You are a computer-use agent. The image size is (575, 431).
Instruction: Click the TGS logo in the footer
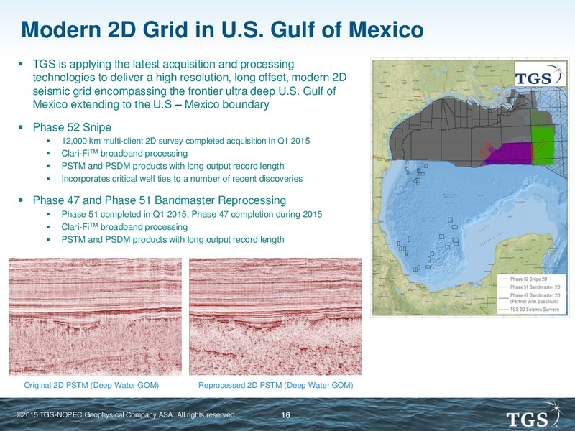point(535,416)
